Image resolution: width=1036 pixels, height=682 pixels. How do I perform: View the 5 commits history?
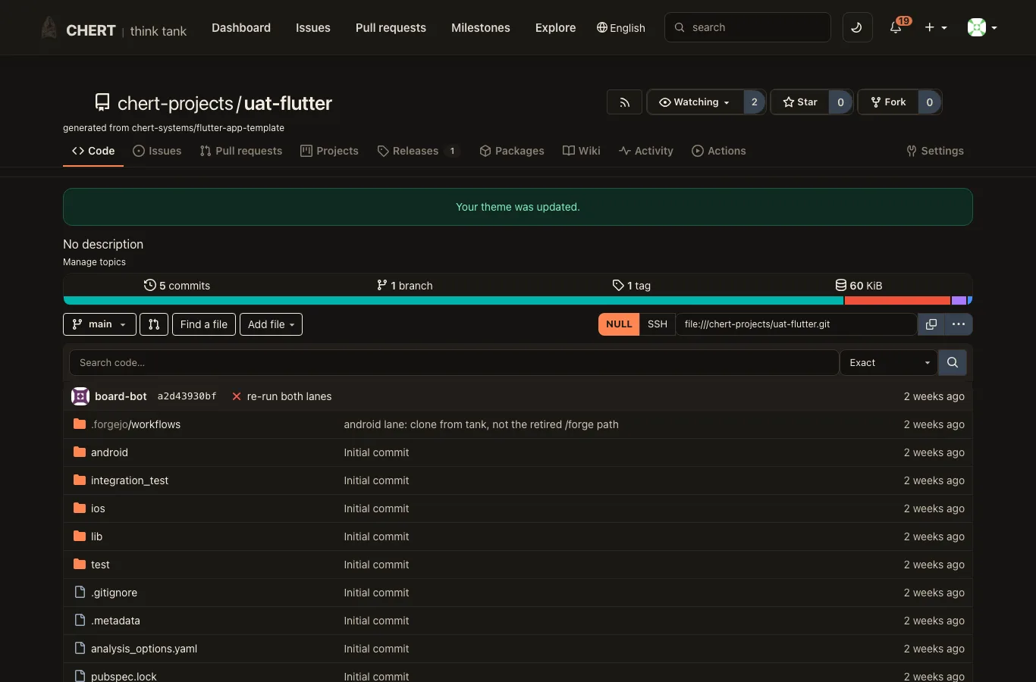click(177, 286)
